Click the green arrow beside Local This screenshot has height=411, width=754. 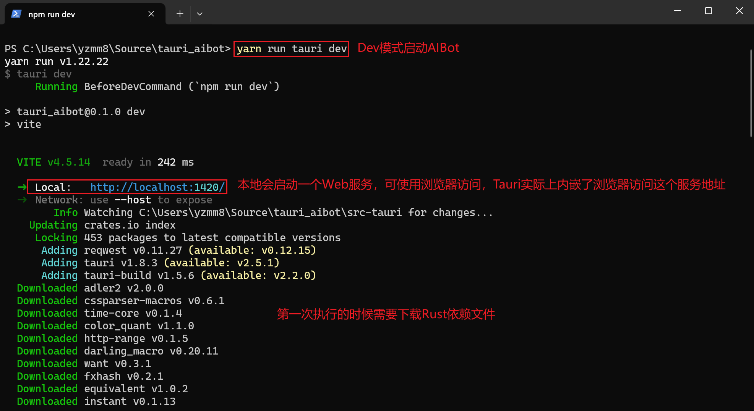[22, 187]
